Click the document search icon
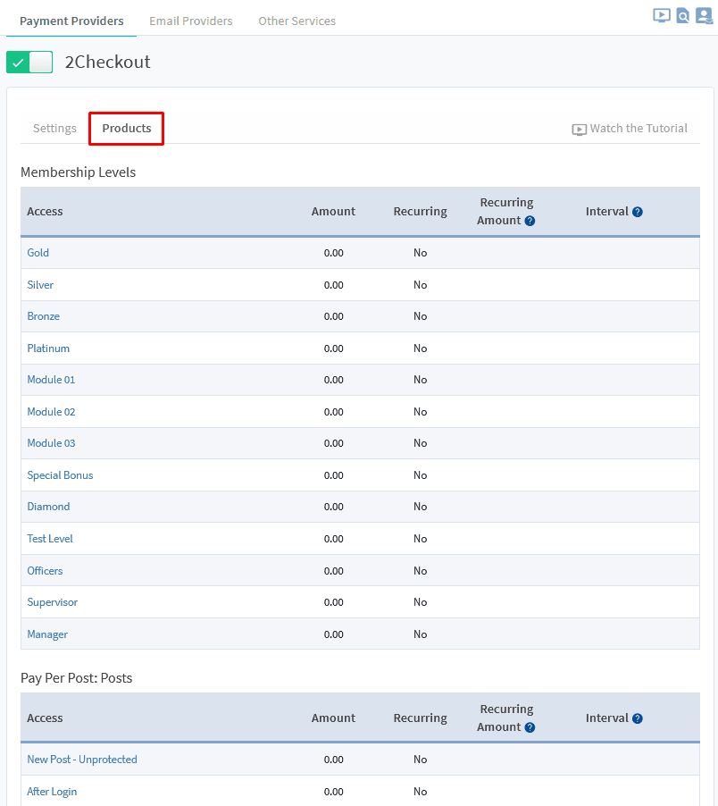Image resolution: width=718 pixels, height=806 pixels. pos(682,16)
